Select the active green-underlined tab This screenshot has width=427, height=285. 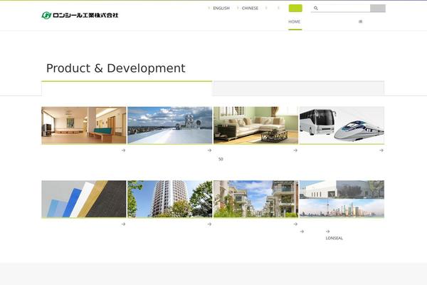tap(127, 88)
